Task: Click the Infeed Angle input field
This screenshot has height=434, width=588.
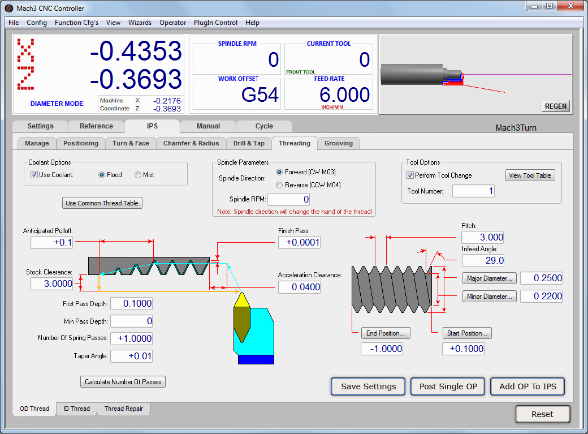Action: 483,260
